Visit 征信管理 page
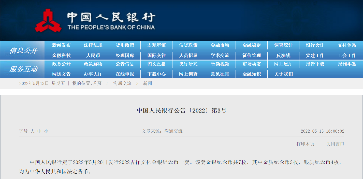This screenshot has height=179, width=363. tap(252, 55)
